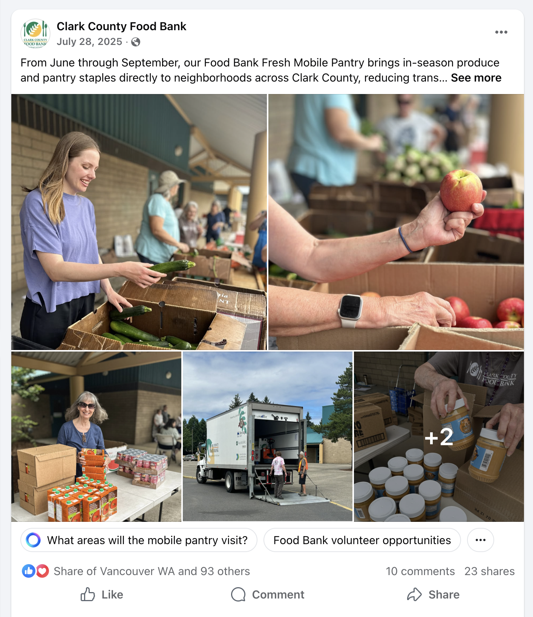Show more suggested questions ellipsis button
This screenshot has width=533, height=617.
(x=480, y=540)
